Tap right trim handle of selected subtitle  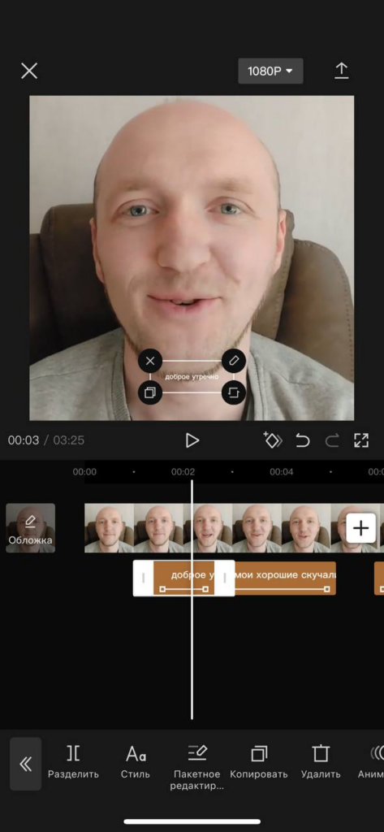click(225, 578)
